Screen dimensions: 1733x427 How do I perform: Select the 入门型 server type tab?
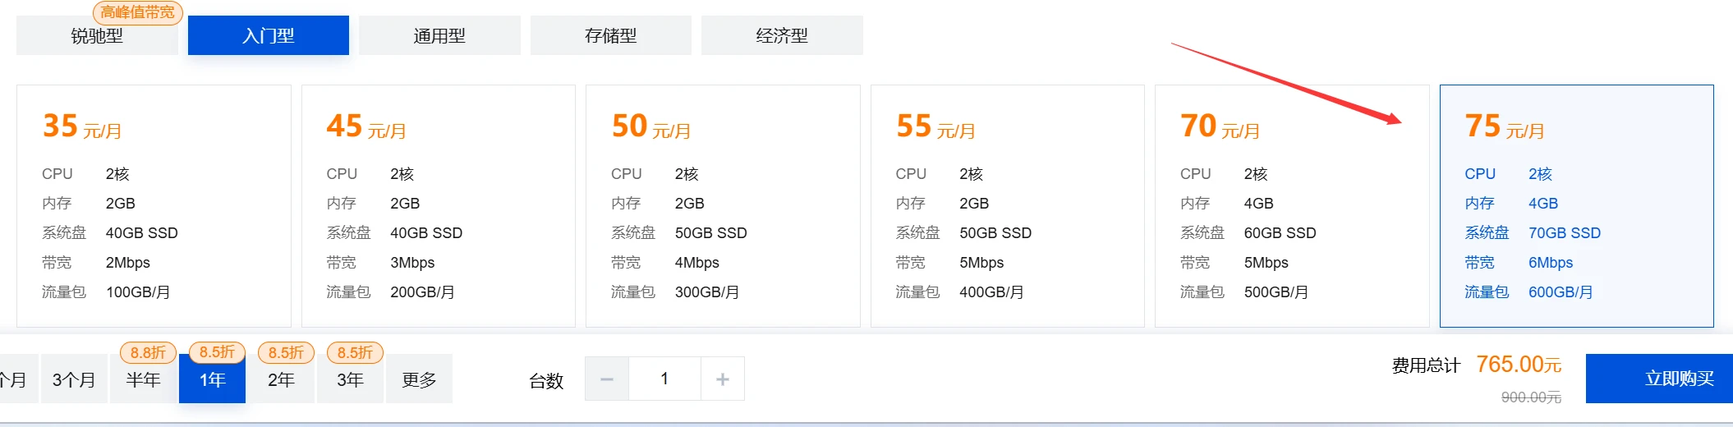(x=268, y=36)
